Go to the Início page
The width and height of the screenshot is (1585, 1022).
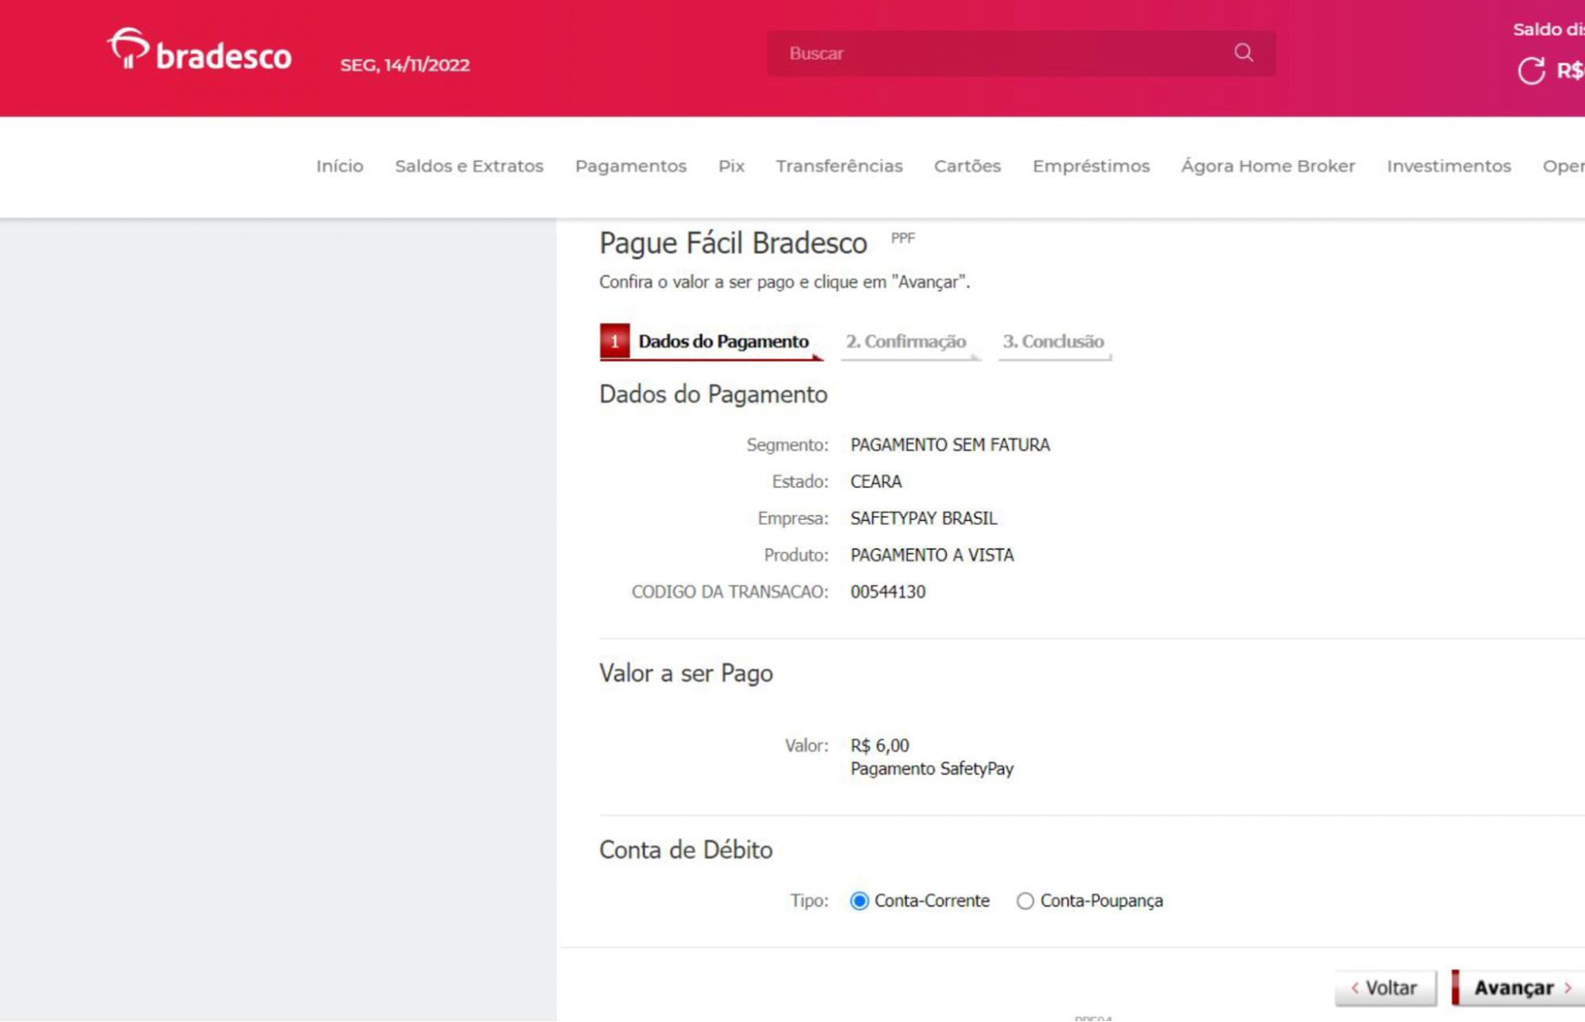[339, 166]
